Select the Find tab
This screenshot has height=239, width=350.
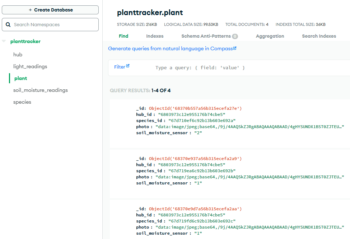click(123, 36)
